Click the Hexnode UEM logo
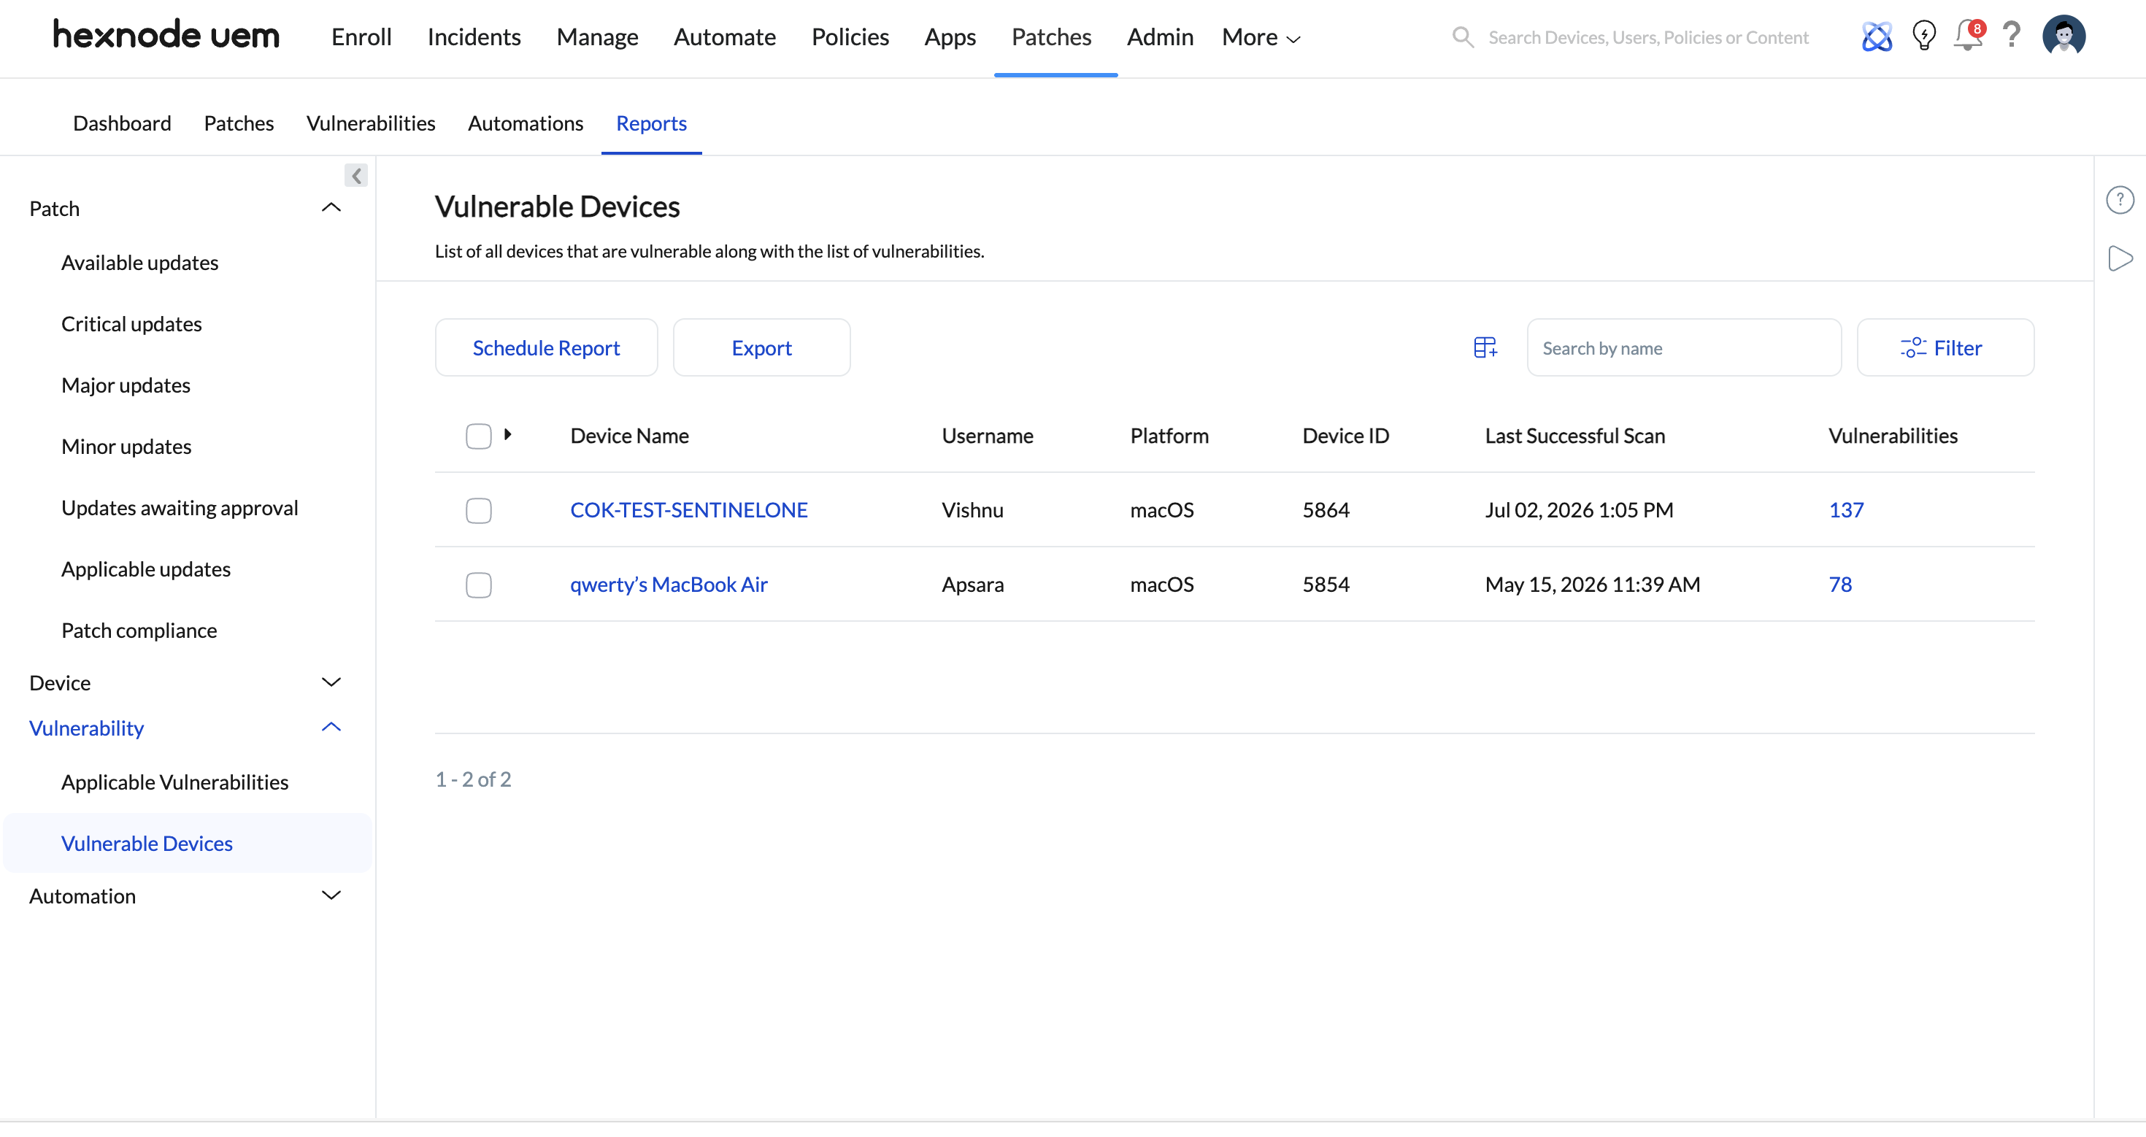2146x1137 pixels. (x=166, y=35)
